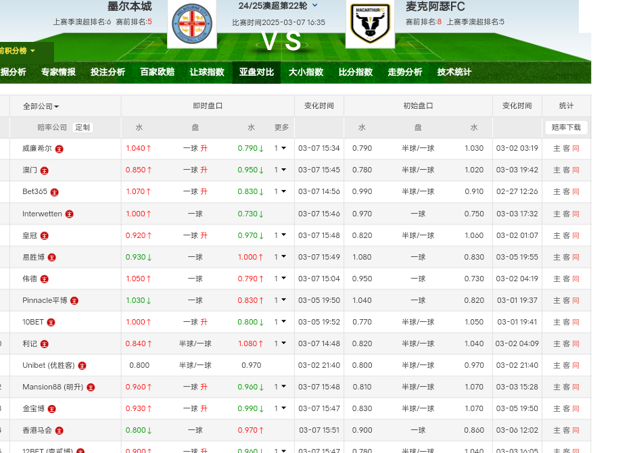Click red 主 badge next to Pinnacle平博
The height and width of the screenshot is (453, 635).
pos(74,301)
